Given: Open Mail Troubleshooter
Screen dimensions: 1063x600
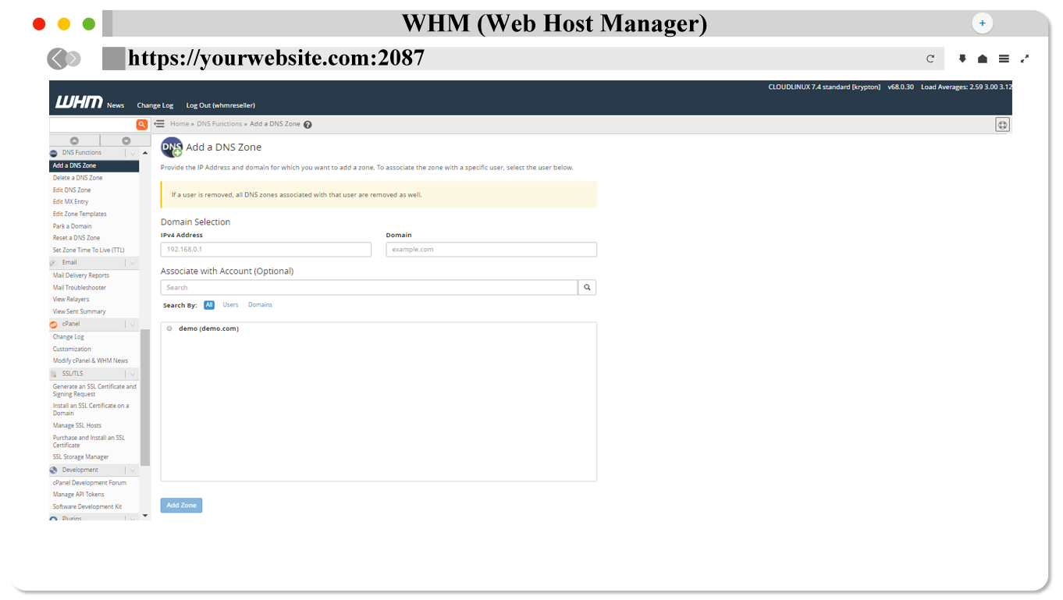Looking at the screenshot, I should (x=80, y=288).
